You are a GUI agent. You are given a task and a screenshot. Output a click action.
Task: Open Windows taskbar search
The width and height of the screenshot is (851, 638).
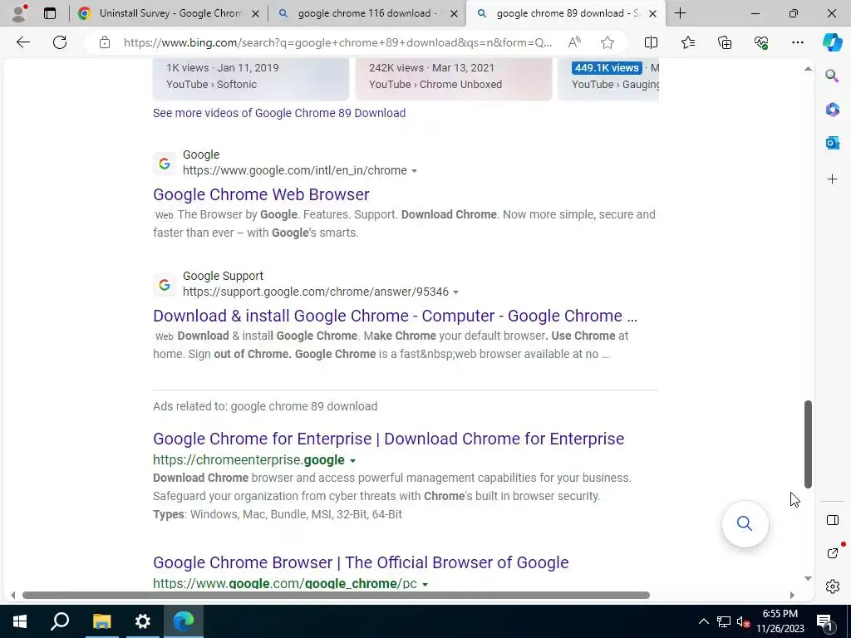[60, 621]
